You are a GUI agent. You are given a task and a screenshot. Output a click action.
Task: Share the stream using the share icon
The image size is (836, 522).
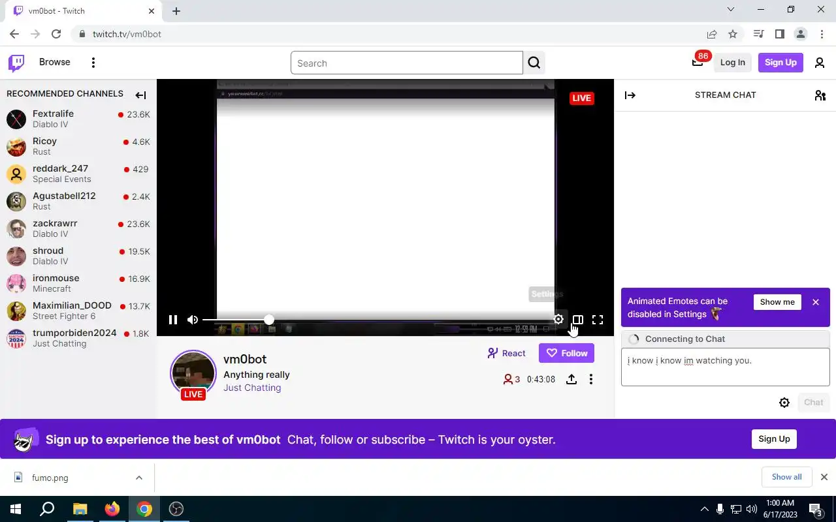click(571, 379)
